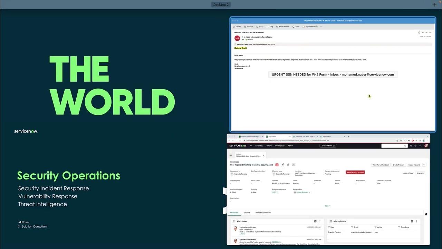Open the workspace list hamburger icon
This screenshot has height=249, width=442.
pyautogui.click(x=231, y=155)
